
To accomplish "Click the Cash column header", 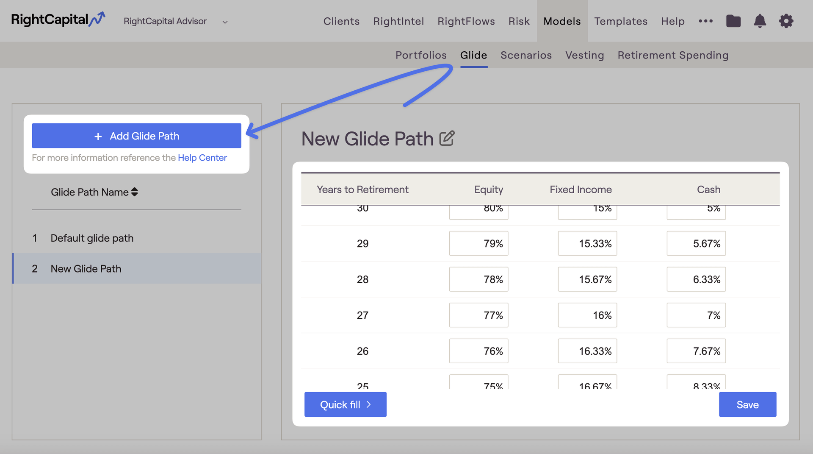I will pos(708,189).
